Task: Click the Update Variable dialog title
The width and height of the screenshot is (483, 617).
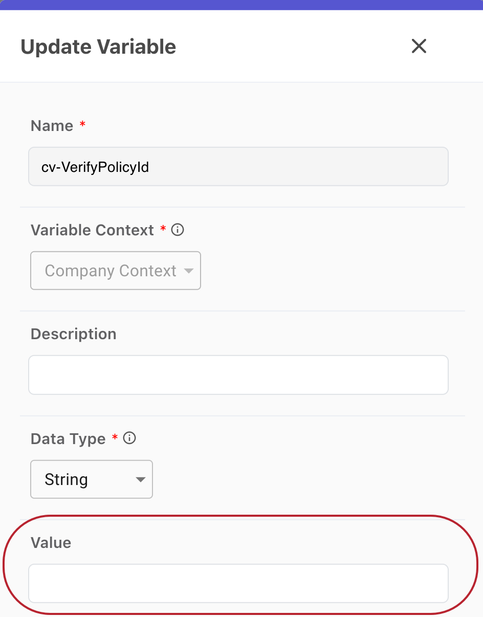Action: click(x=98, y=46)
